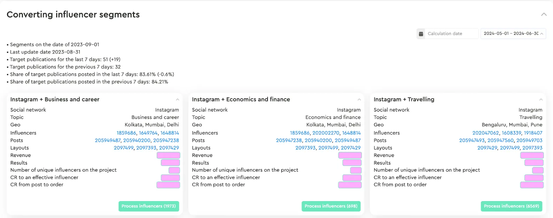This screenshot has height=218, width=553.
Task: Click Process influencers (1973) button
Action: coord(149,206)
